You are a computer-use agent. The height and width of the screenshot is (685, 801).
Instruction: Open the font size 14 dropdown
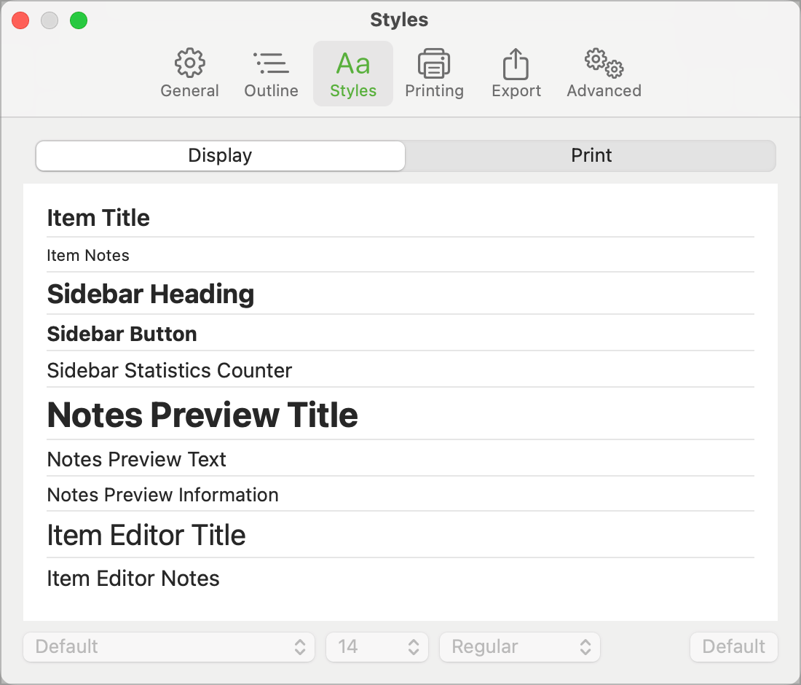377,646
